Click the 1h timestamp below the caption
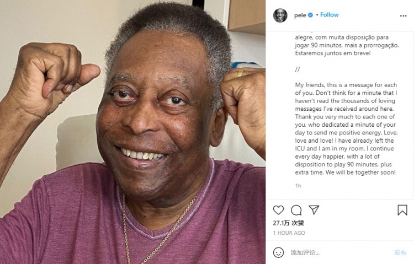 tap(298, 186)
